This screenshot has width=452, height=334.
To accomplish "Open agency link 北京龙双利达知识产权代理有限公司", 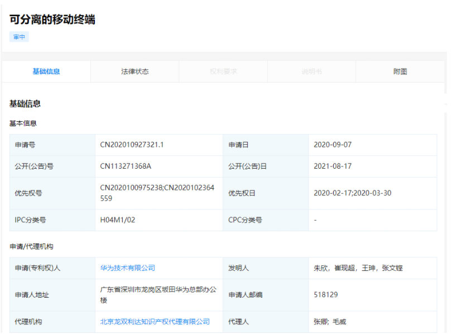I will click(155, 322).
